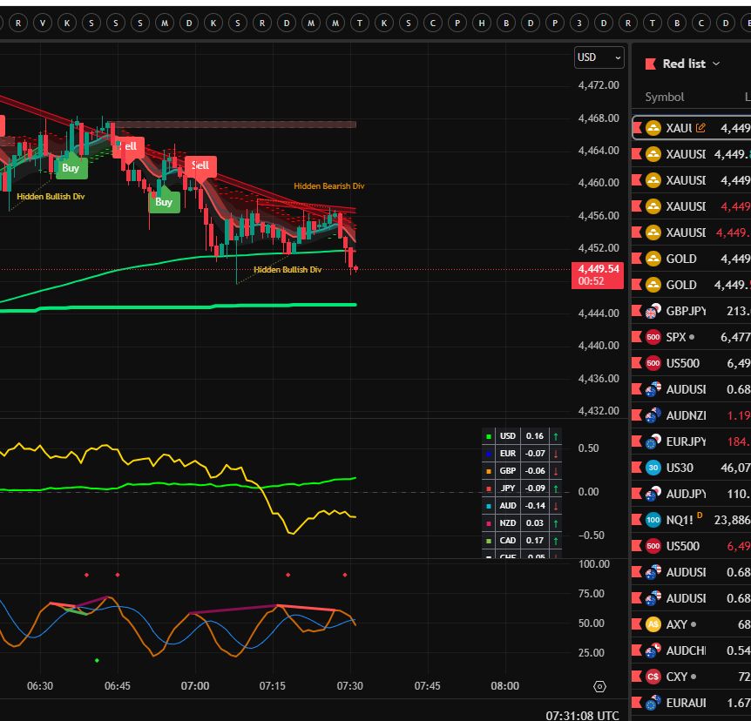The height and width of the screenshot is (721, 751).
Task: Open the pencil note icon on XAU row
Action: (x=701, y=128)
